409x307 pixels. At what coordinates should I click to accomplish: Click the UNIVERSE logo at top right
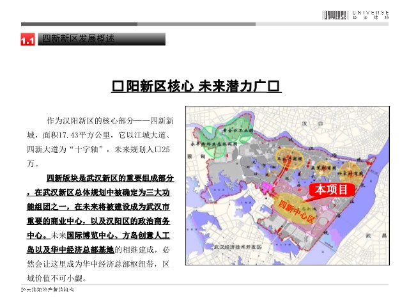pos(355,15)
